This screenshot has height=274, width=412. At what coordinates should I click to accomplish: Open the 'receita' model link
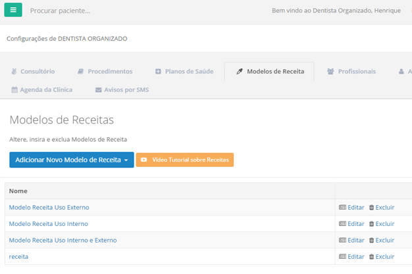pos(18,256)
